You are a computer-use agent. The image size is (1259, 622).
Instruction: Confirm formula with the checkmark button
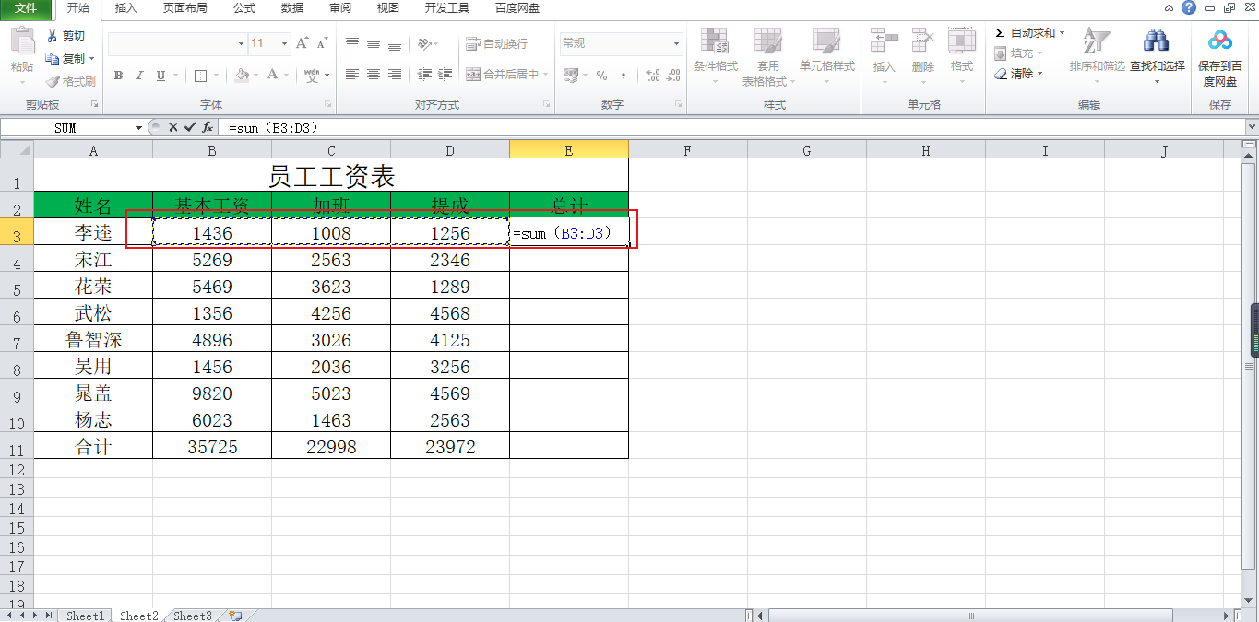point(190,127)
